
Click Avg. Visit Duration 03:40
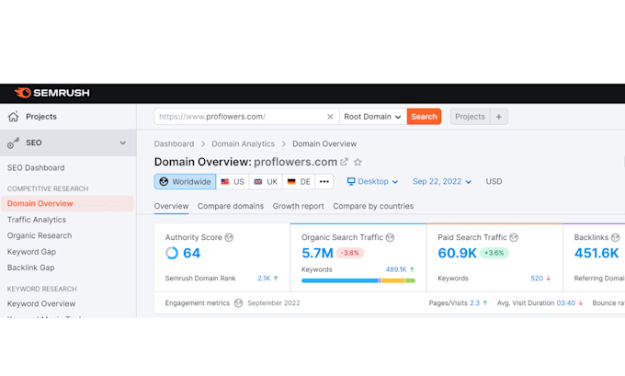click(x=565, y=303)
